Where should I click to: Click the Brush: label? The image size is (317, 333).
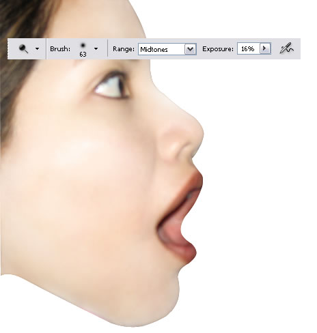(x=60, y=49)
